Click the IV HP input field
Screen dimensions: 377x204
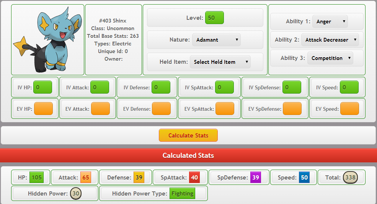43,87
